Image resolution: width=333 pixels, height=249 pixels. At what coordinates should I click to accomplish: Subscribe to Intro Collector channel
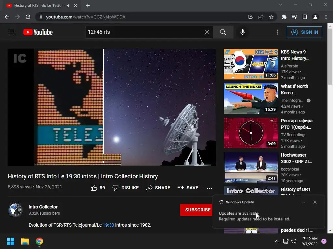196,210
